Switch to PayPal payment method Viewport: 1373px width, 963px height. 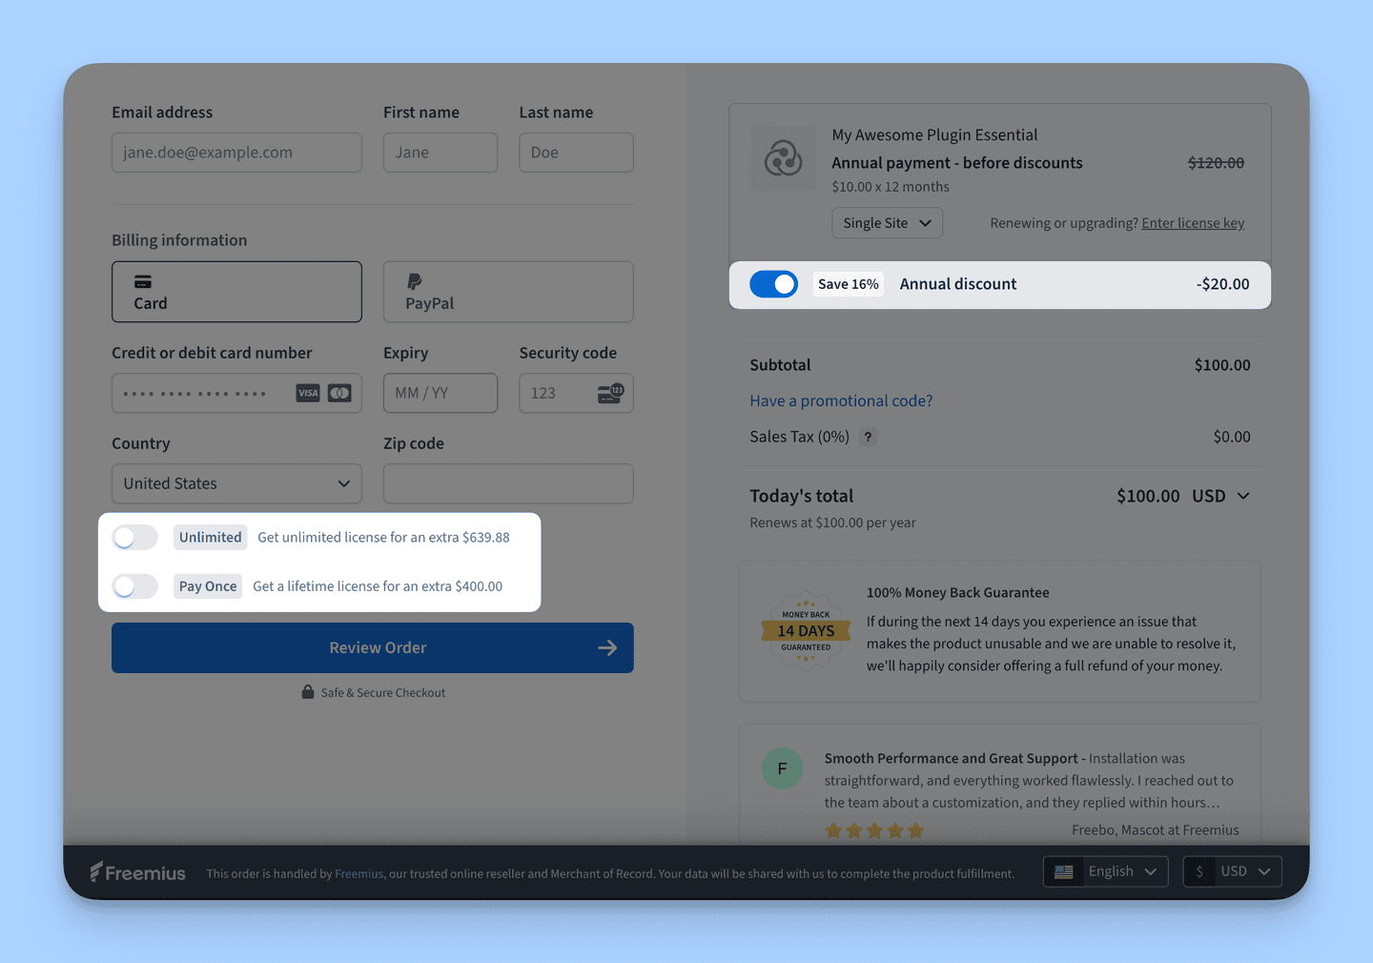tap(508, 292)
